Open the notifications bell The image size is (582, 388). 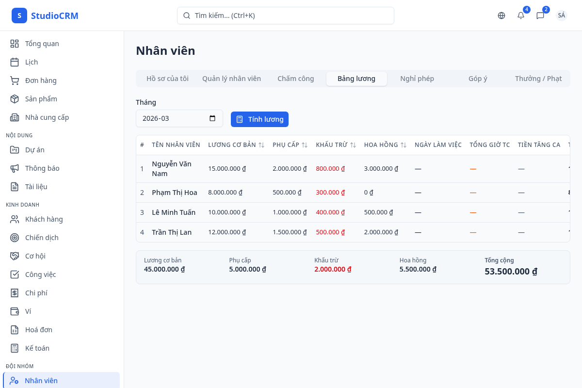[521, 16]
